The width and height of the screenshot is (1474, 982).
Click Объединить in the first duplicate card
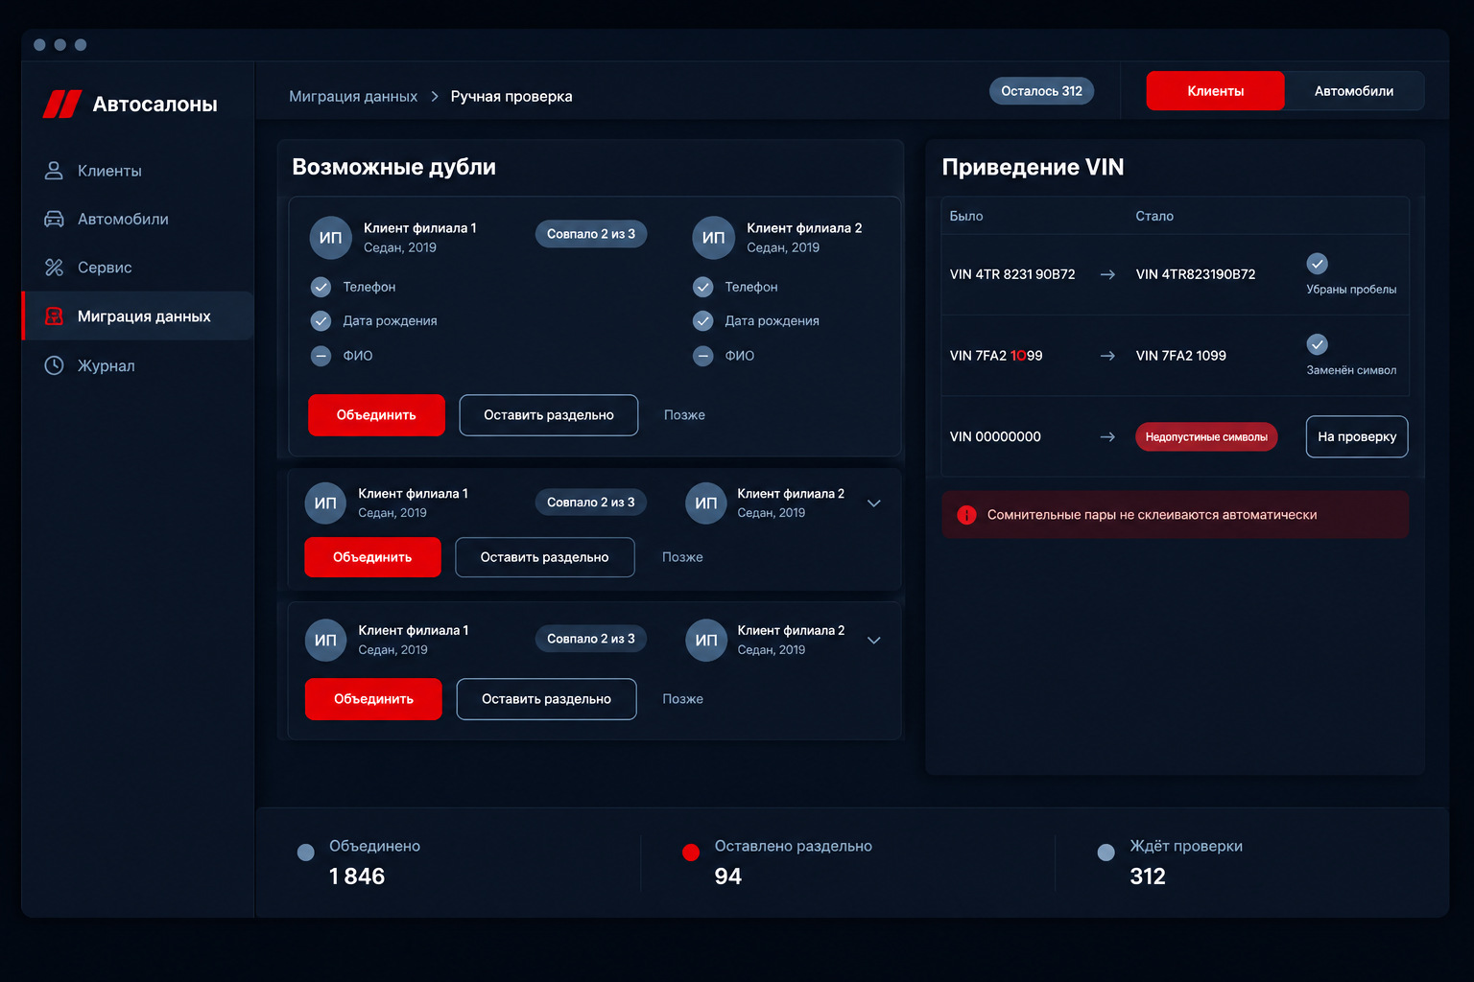(x=376, y=415)
